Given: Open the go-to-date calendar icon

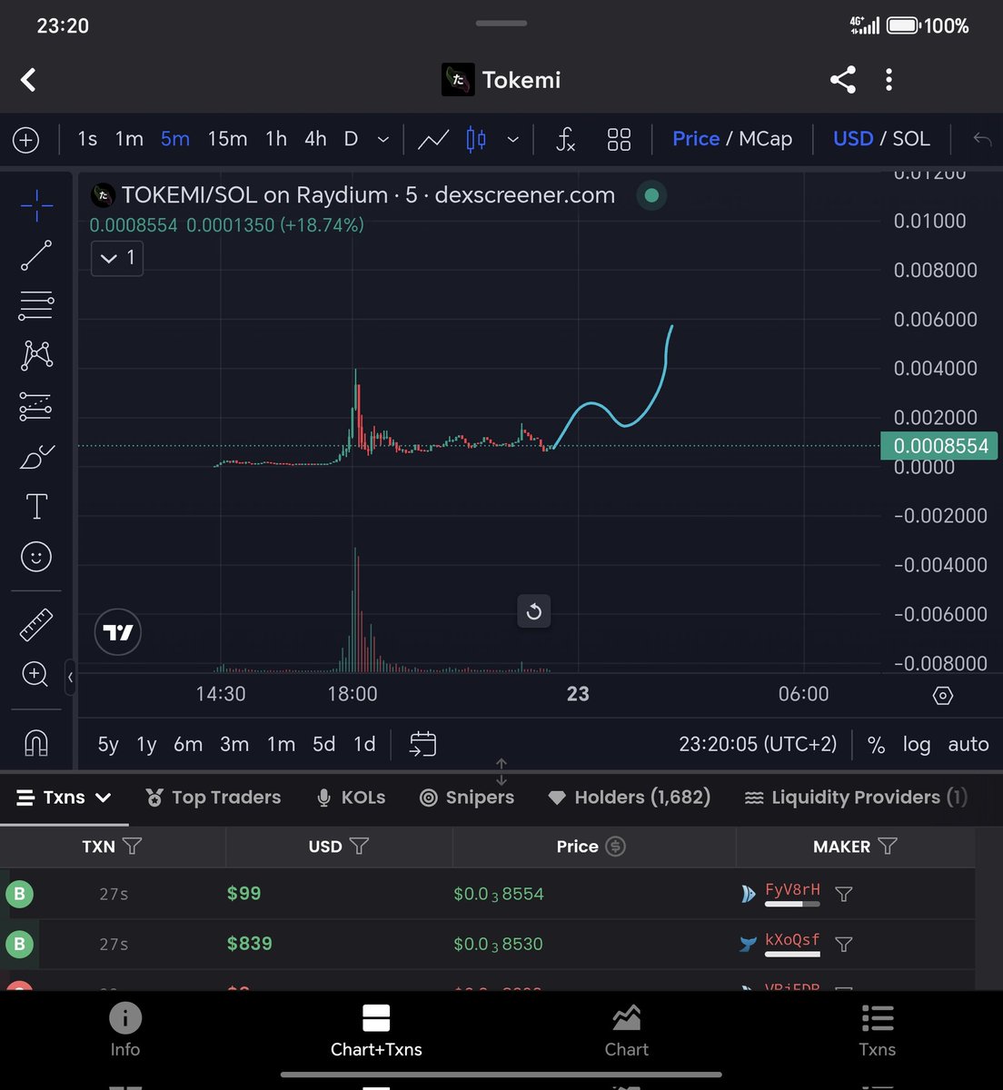Looking at the screenshot, I should [x=422, y=744].
